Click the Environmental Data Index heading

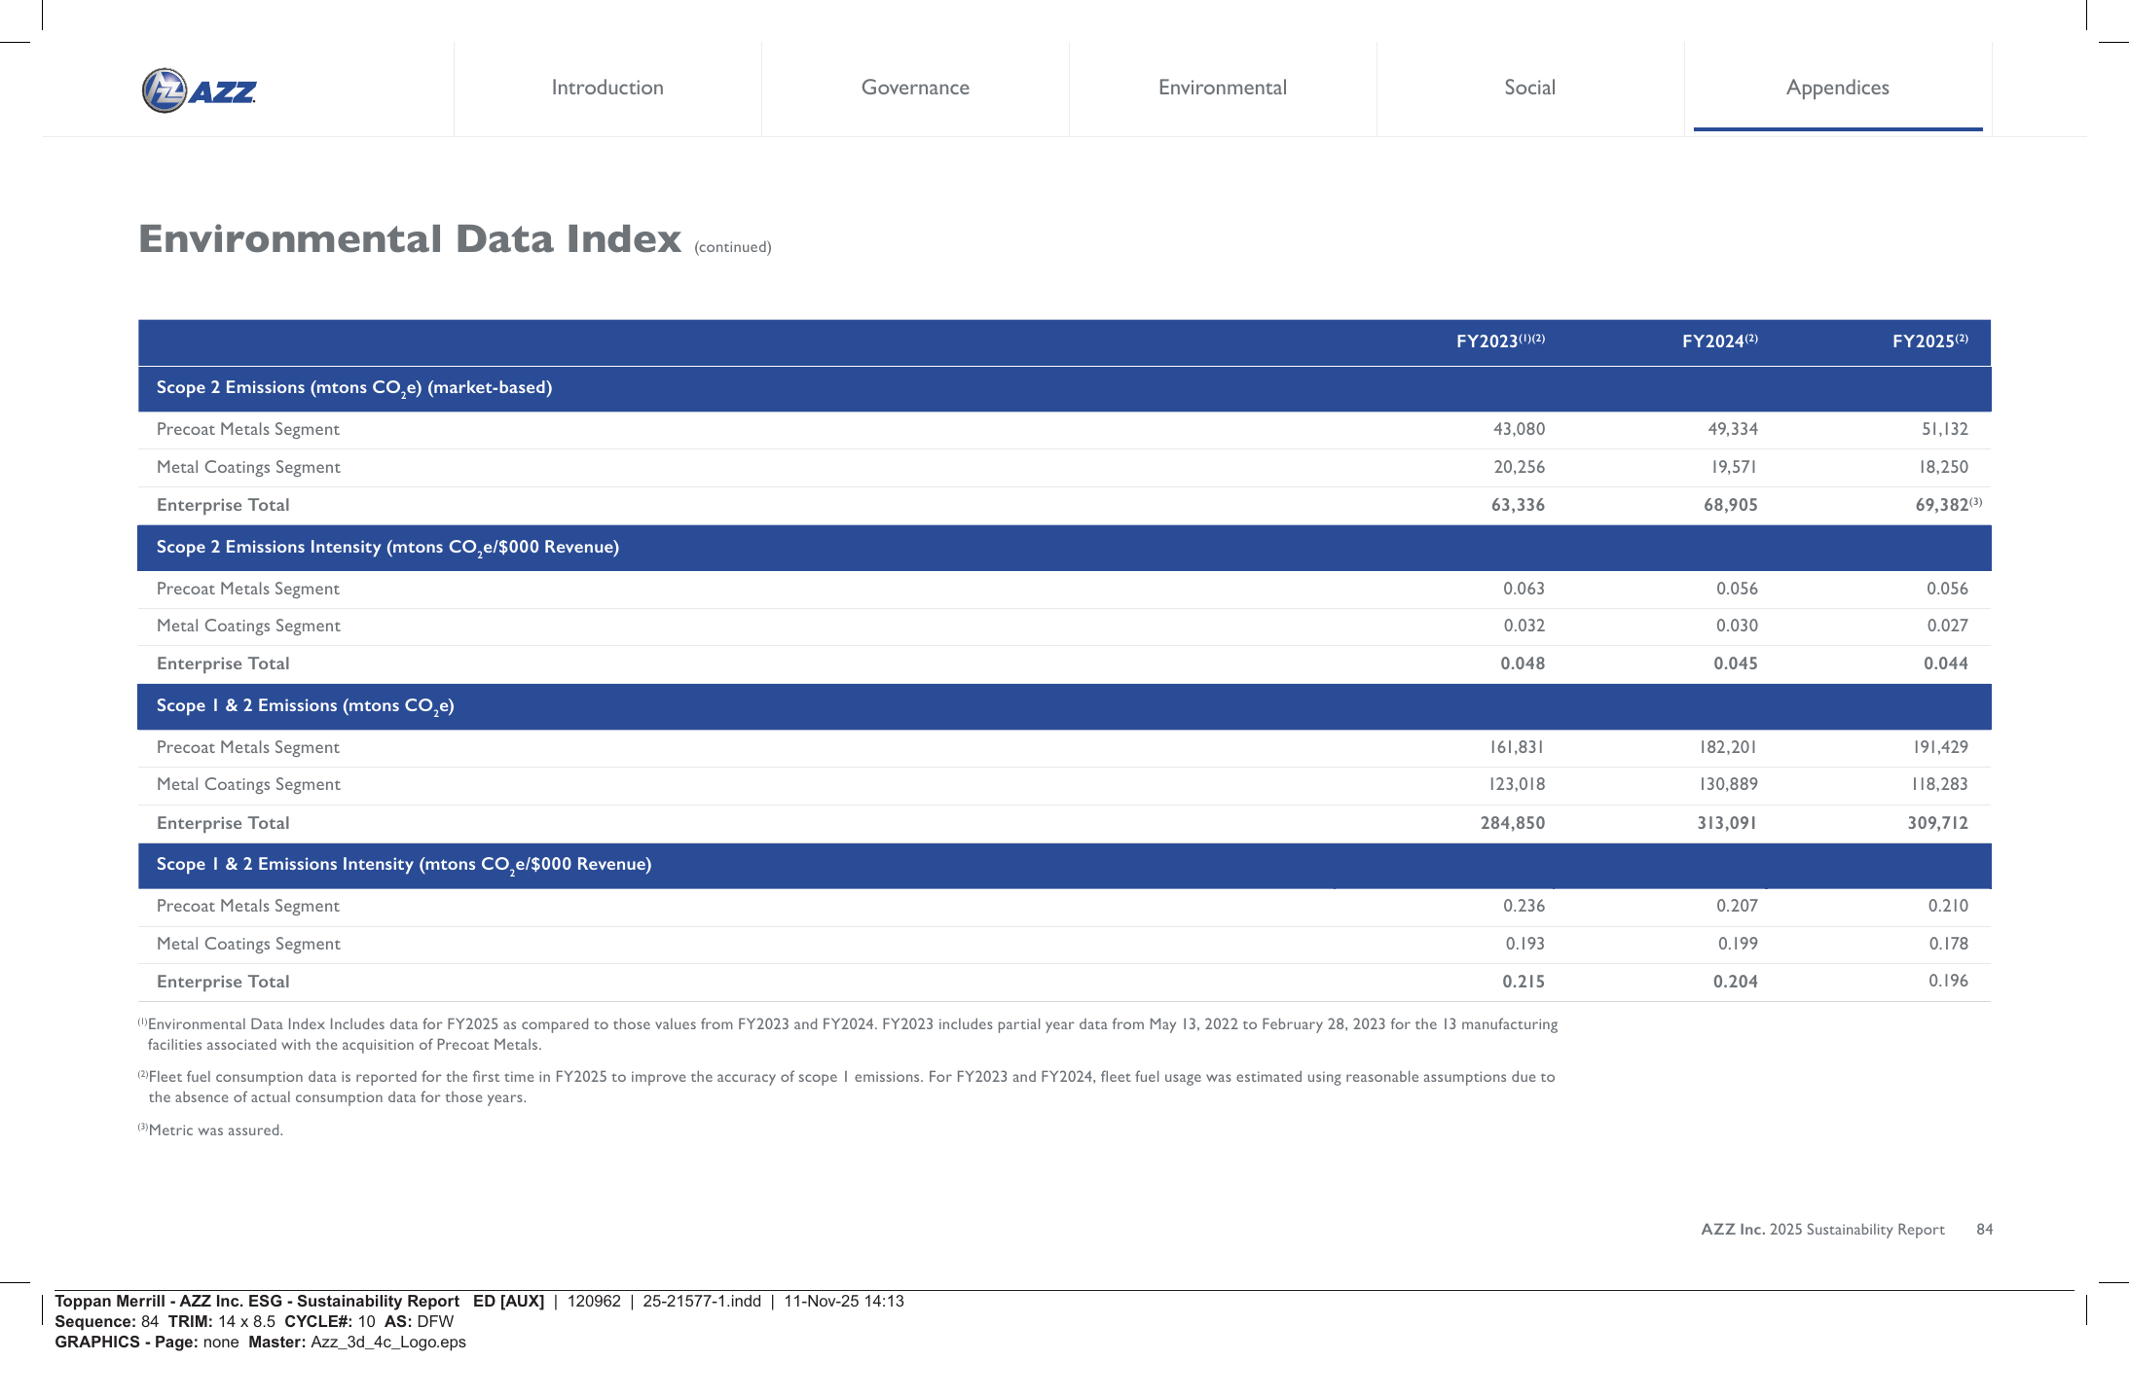pos(410,238)
